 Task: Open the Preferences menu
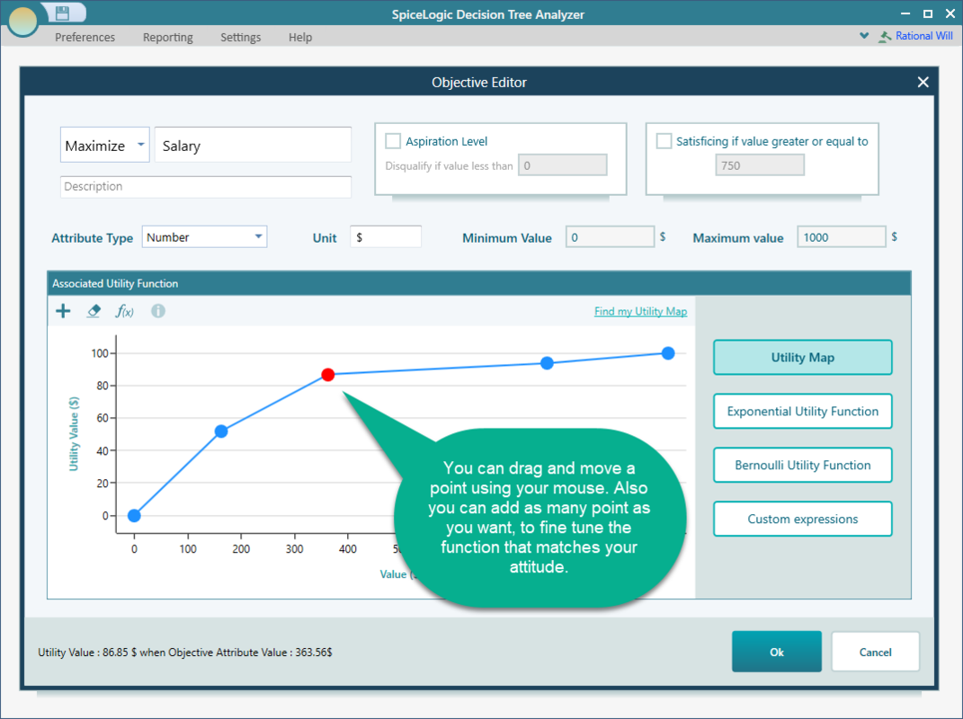[85, 37]
